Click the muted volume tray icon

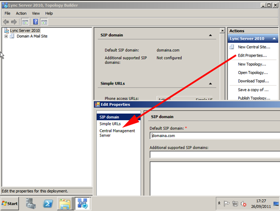243,204
